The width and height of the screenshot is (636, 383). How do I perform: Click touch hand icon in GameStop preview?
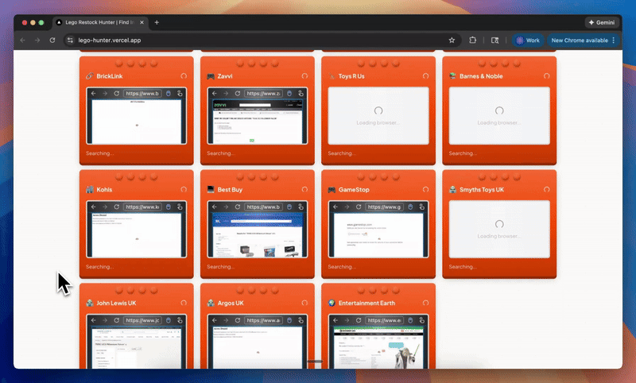point(421,207)
